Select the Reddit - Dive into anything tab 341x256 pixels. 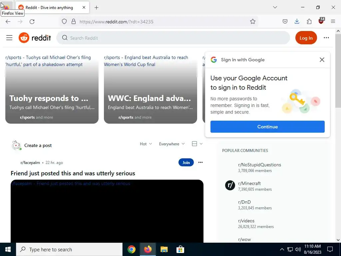point(52,8)
